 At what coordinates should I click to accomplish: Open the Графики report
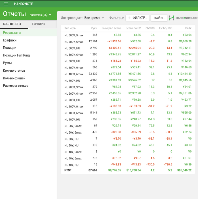pos(10,40)
